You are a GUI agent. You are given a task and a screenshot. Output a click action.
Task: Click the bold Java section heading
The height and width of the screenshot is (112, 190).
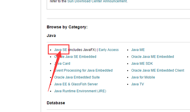coord(51,36)
